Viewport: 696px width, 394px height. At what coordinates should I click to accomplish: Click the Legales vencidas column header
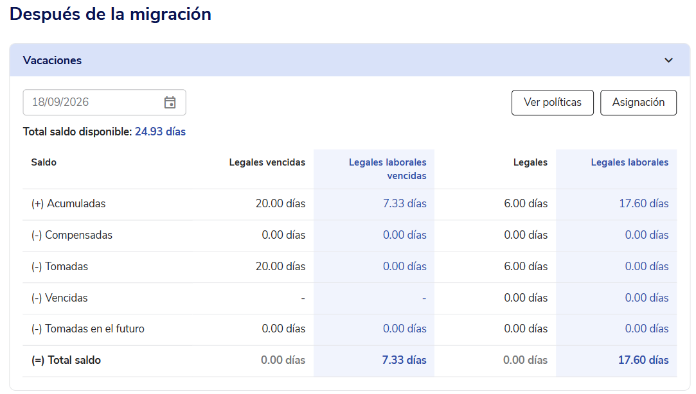click(x=267, y=162)
